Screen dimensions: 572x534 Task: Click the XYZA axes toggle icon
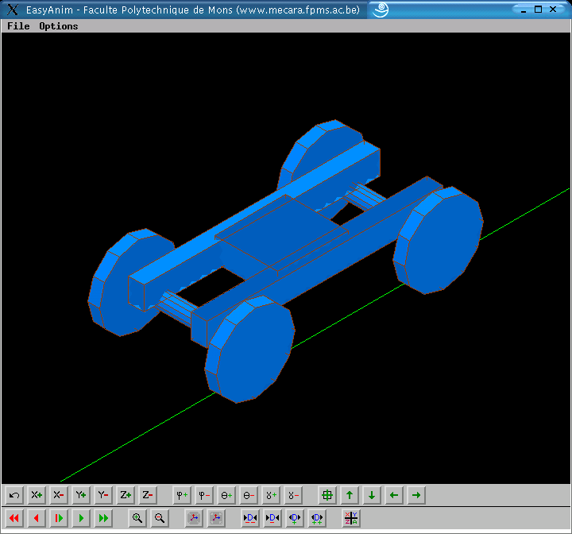click(x=351, y=518)
